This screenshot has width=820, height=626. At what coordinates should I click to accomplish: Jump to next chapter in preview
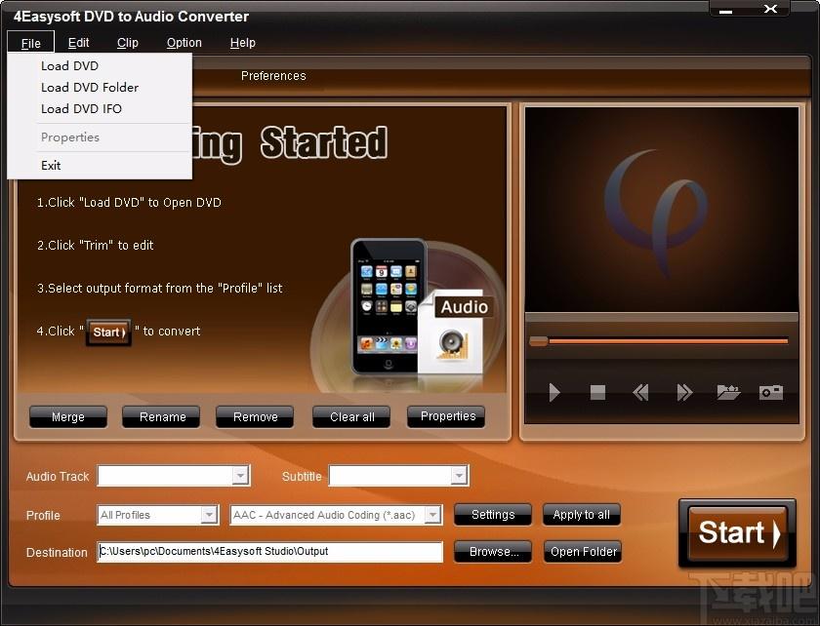coord(684,392)
